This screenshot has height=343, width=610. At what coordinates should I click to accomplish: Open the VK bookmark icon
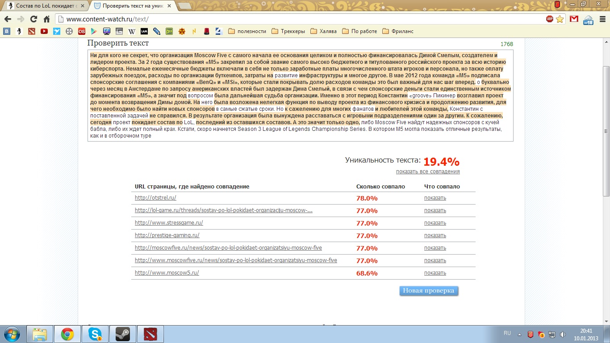click(7, 31)
